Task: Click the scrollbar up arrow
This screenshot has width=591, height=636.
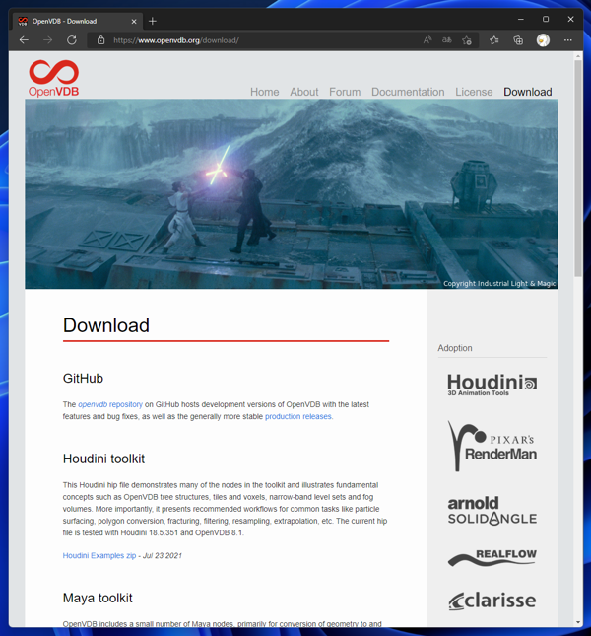Action: click(578, 55)
